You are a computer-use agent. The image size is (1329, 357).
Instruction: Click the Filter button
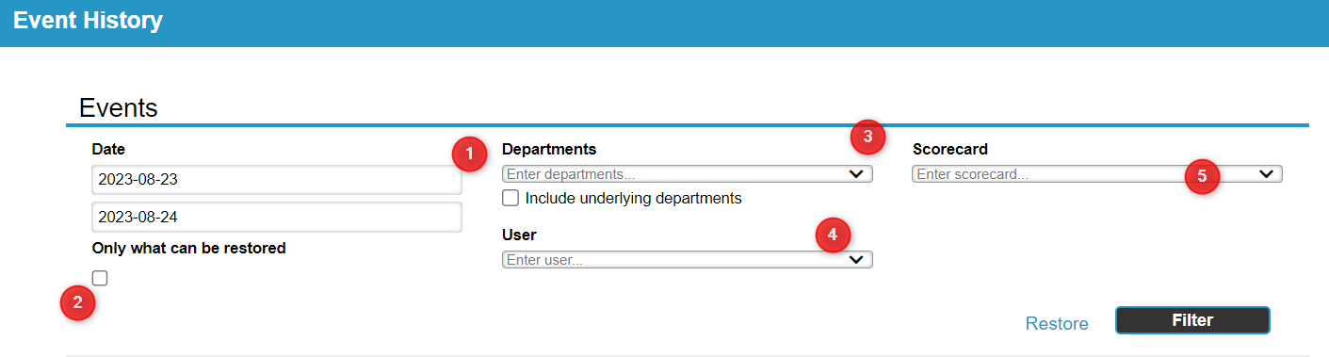click(x=1192, y=320)
